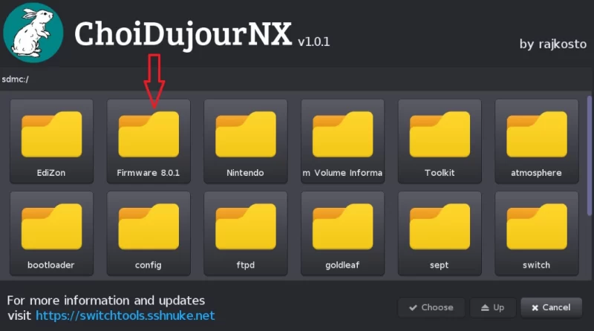Click the 'by rajkosto' author text
Viewport: 594px width, 331px height.
552,44
